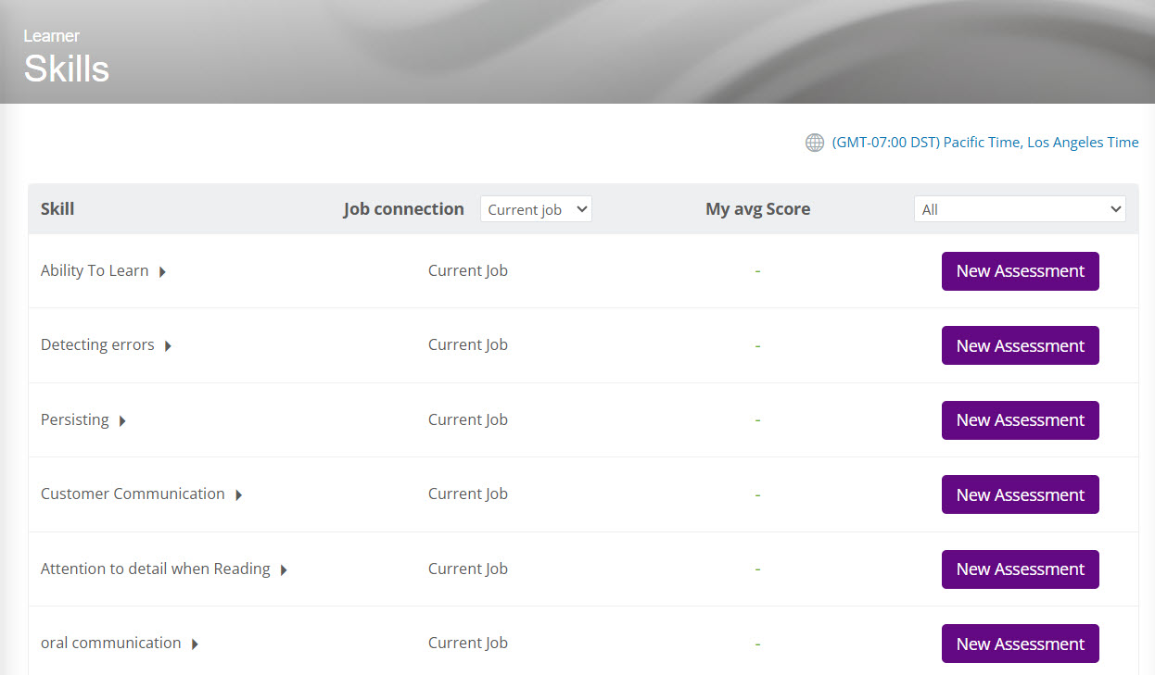Image resolution: width=1155 pixels, height=675 pixels.
Task: Expand the Ability To Learn arrow
Action: (x=162, y=272)
